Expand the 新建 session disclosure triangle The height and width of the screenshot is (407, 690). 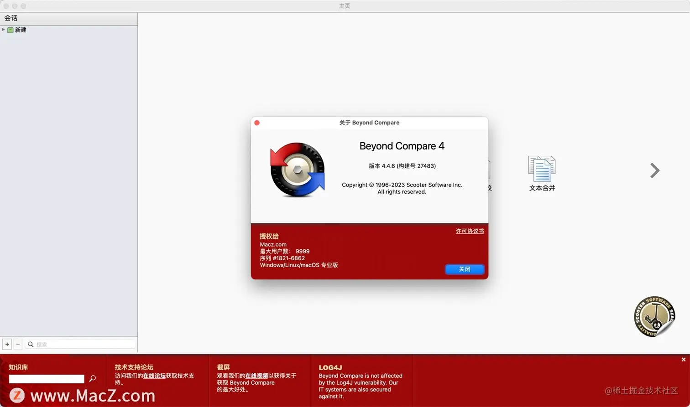pyautogui.click(x=3, y=30)
